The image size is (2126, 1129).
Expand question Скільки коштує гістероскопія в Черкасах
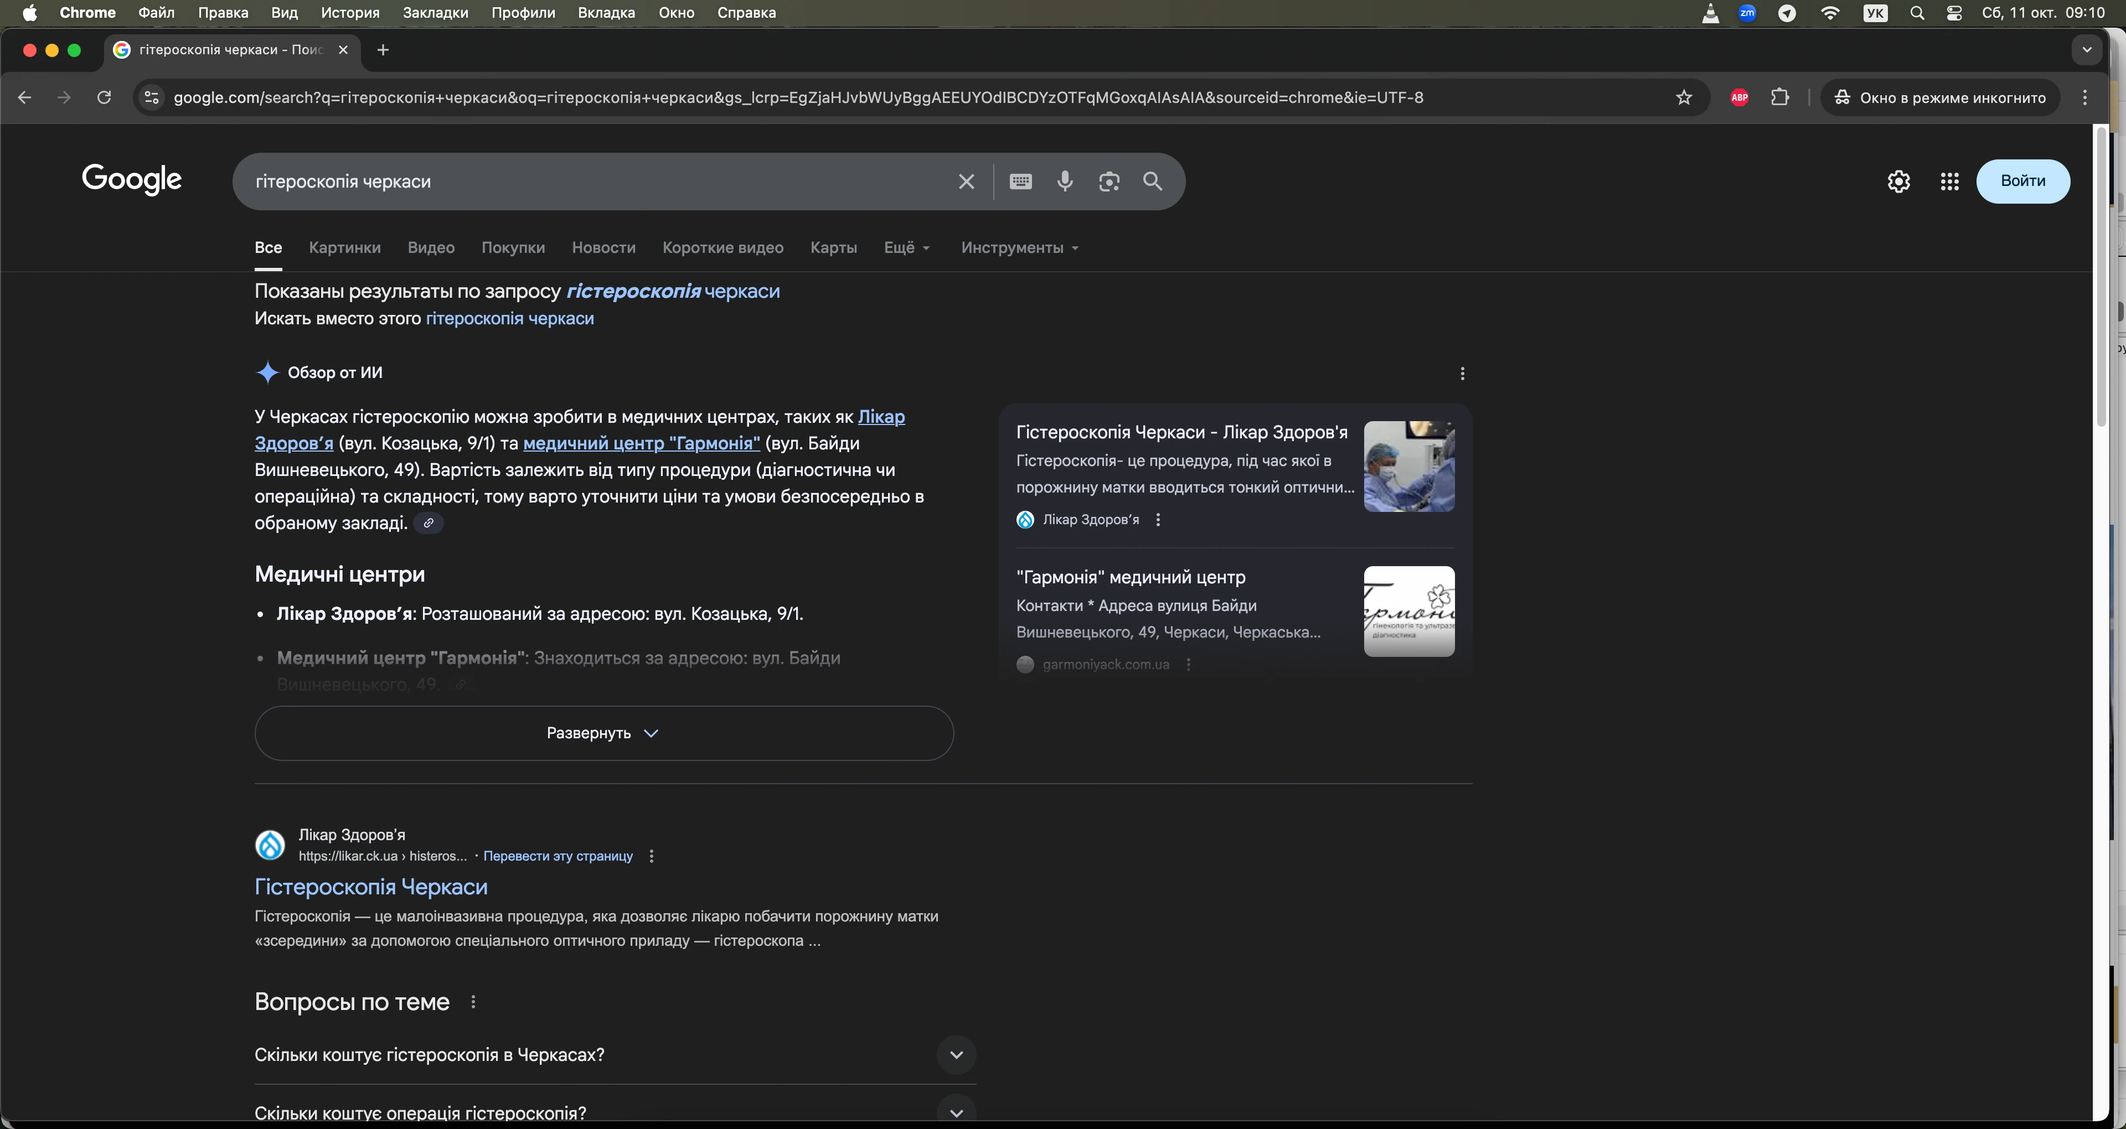[956, 1055]
